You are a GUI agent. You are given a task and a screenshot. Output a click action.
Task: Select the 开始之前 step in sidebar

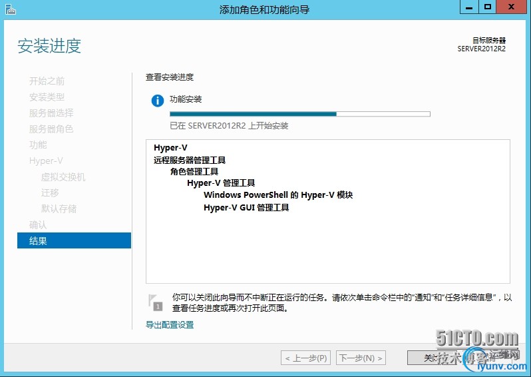tap(47, 81)
